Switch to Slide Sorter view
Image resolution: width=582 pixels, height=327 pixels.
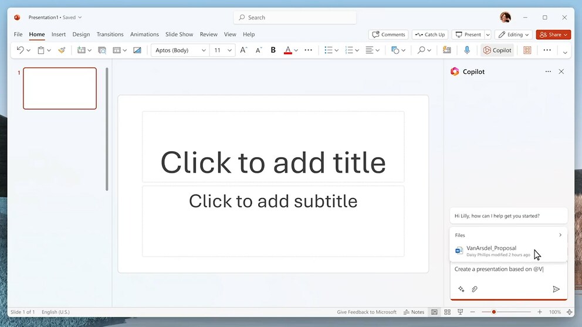click(447, 312)
